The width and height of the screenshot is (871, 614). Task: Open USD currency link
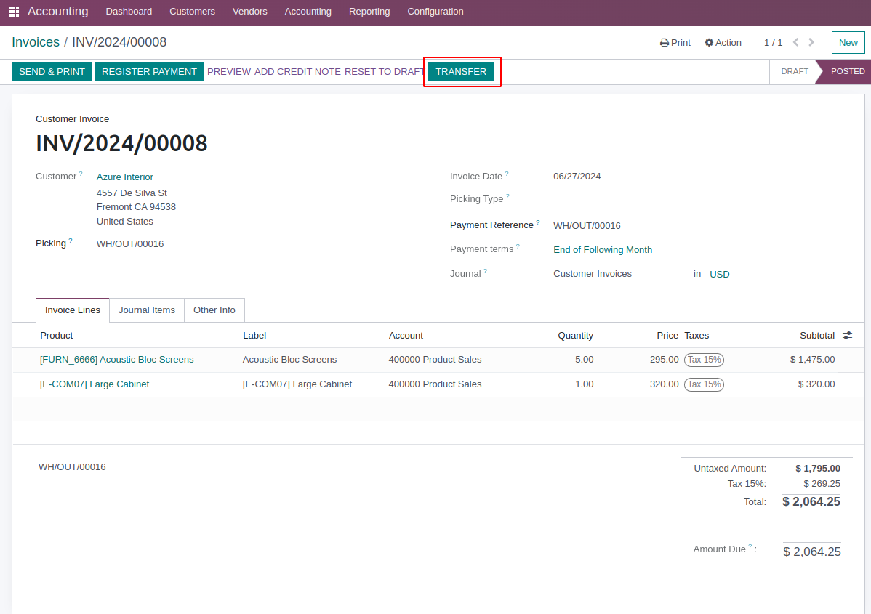click(x=719, y=274)
